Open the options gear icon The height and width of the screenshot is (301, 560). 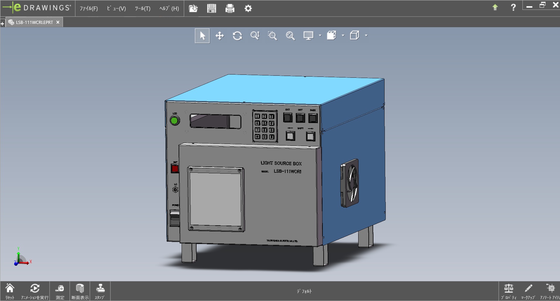pos(248,8)
